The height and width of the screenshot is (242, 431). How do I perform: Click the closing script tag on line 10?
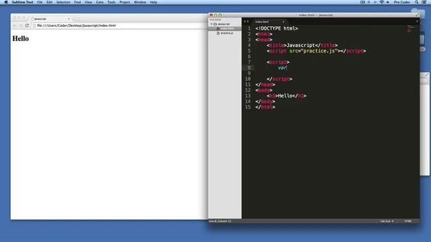279,79
